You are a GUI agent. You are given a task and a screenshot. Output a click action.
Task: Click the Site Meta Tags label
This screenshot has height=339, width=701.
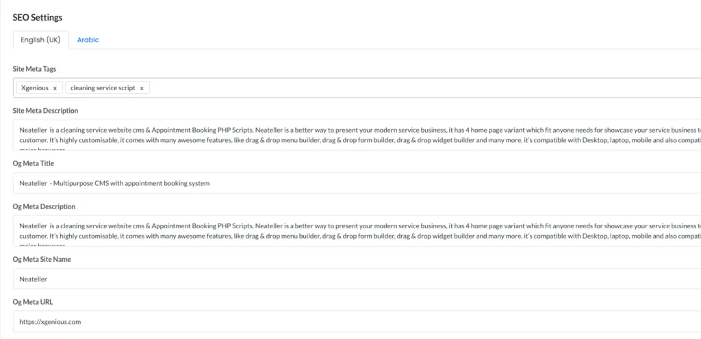[x=34, y=69]
